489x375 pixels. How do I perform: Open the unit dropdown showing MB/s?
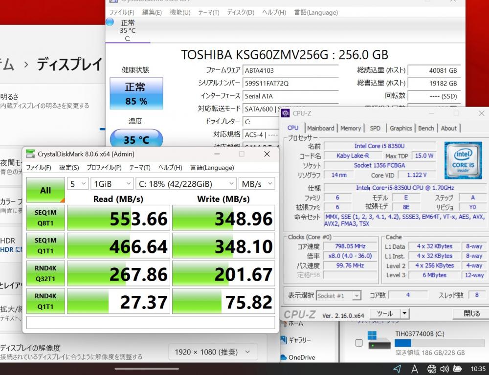[x=257, y=184]
